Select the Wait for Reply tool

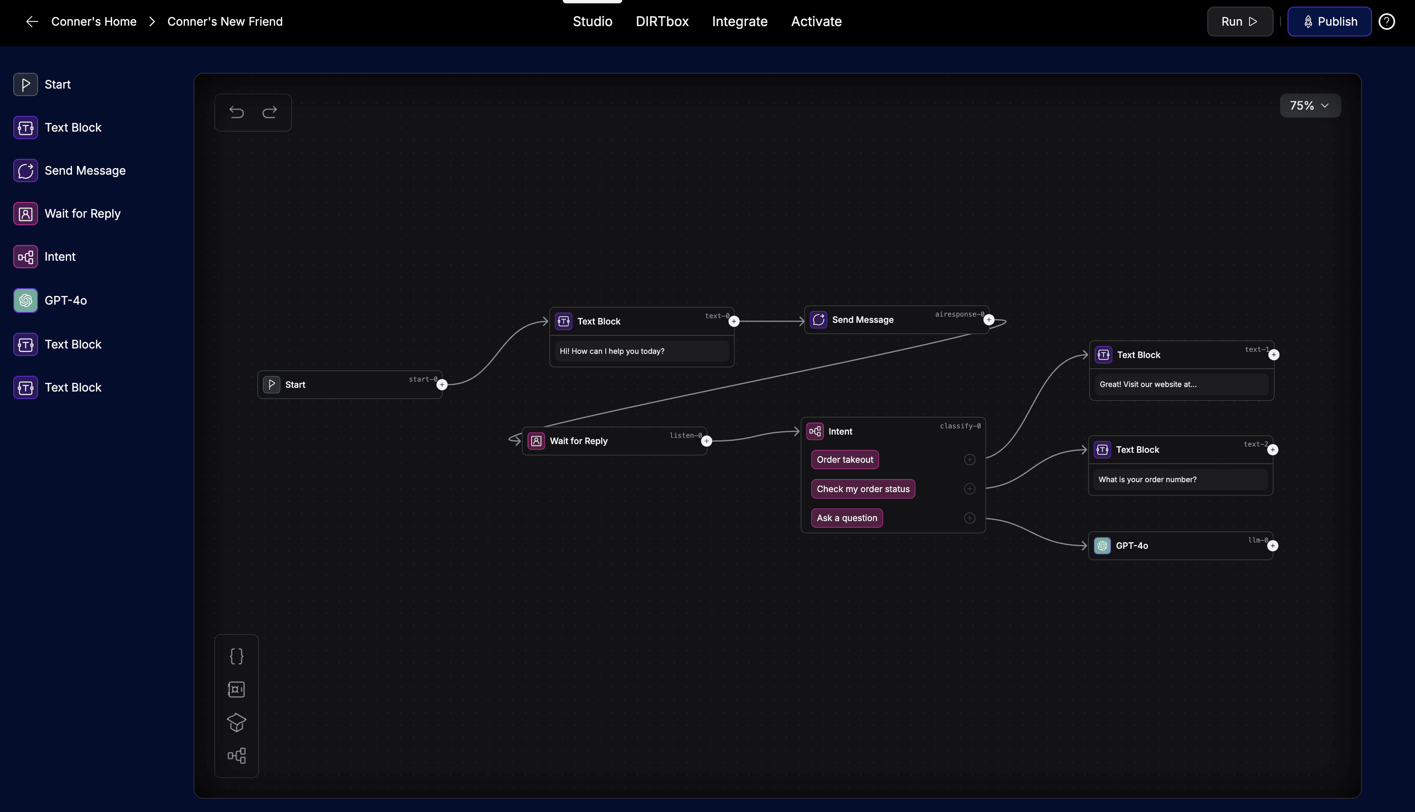[82, 213]
